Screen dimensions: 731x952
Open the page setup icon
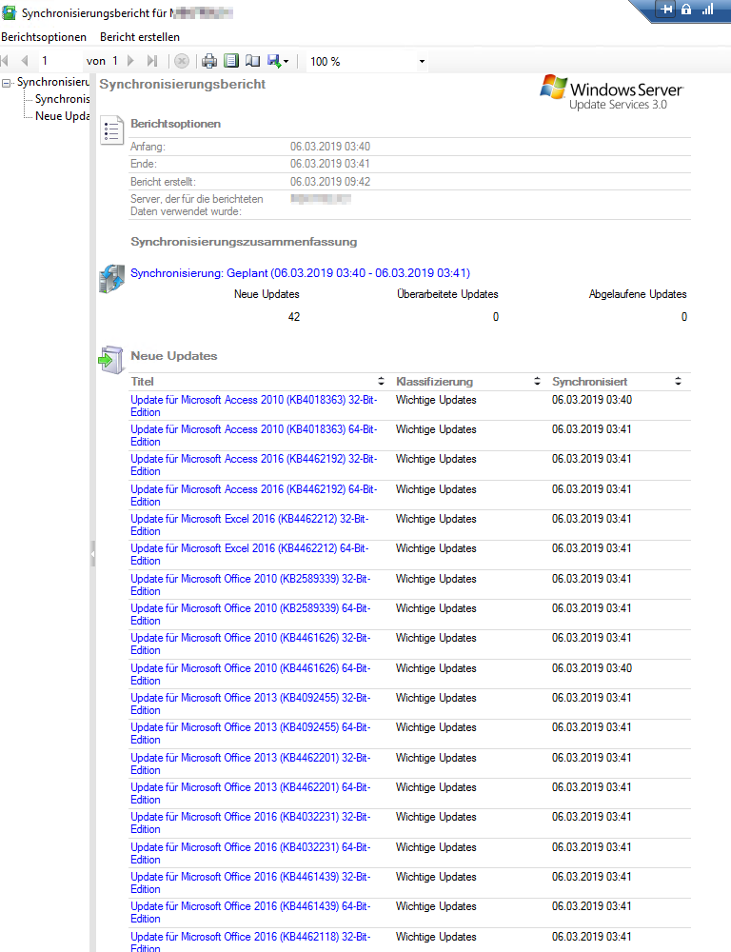point(252,61)
